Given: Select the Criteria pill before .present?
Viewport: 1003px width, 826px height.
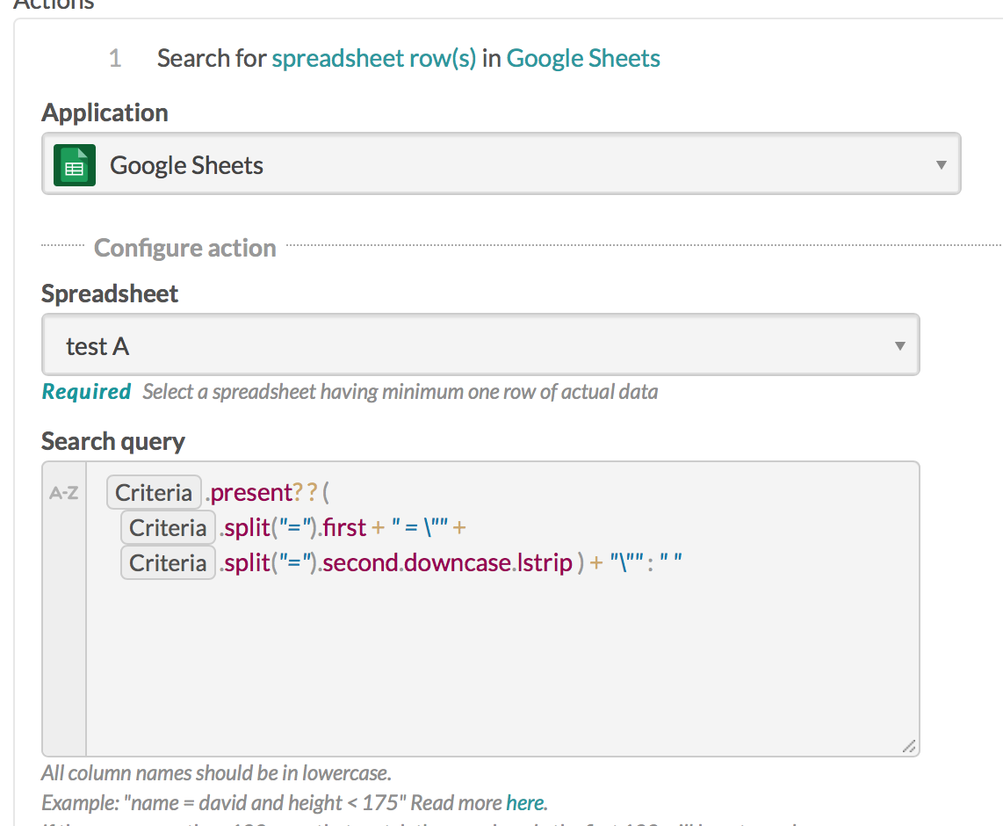Looking at the screenshot, I should click(x=154, y=492).
